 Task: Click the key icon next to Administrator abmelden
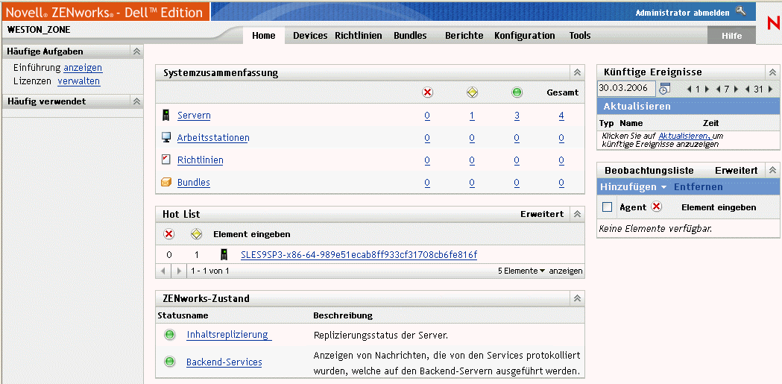[x=741, y=11]
